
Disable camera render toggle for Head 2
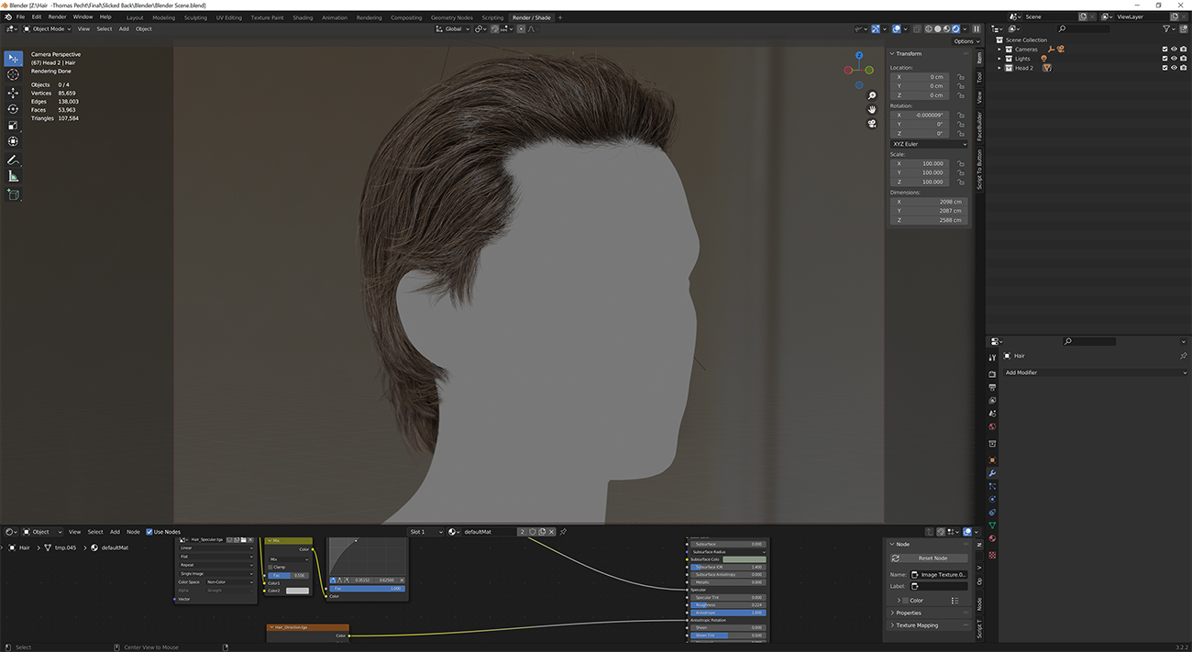coord(1183,68)
